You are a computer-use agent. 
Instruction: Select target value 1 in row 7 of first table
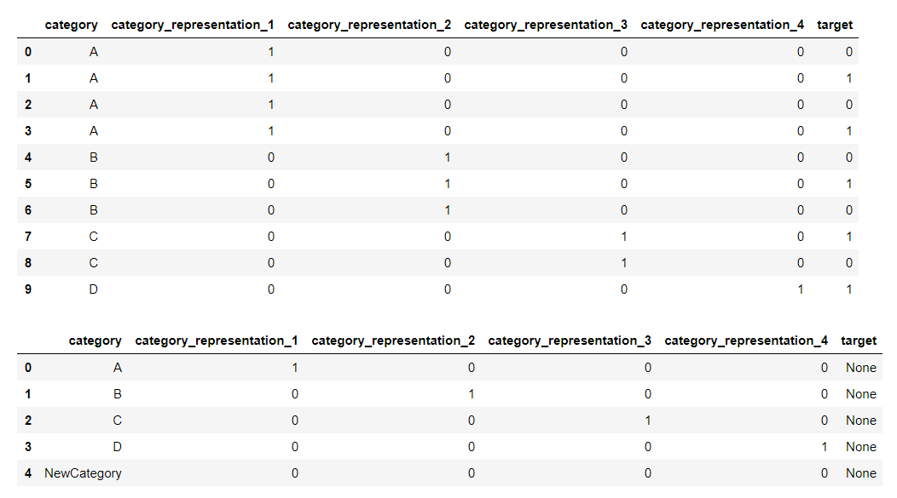point(849,237)
